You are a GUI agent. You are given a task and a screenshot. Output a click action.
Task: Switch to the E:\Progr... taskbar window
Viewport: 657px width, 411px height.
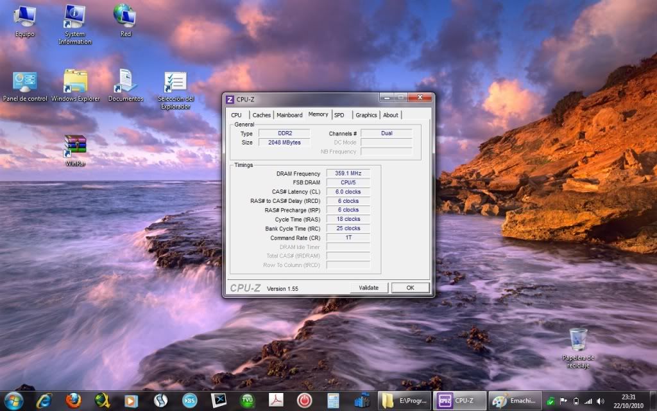[404, 401]
